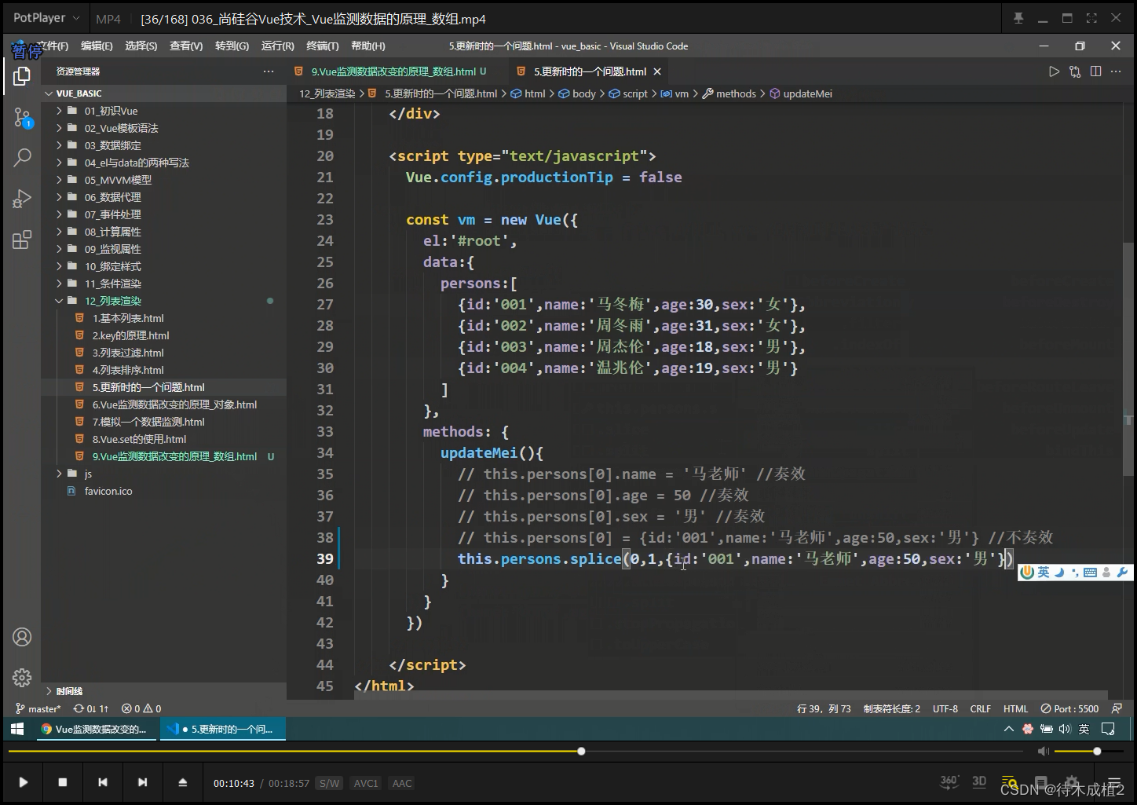Open the Accounts menu icon
Image resolution: width=1137 pixels, height=805 pixels.
tap(22, 637)
